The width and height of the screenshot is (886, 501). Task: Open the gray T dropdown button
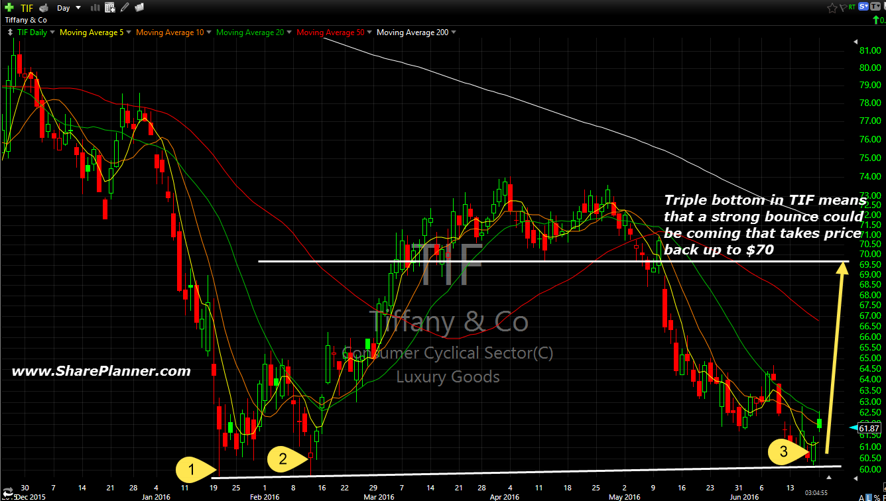[x=877, y=7]
